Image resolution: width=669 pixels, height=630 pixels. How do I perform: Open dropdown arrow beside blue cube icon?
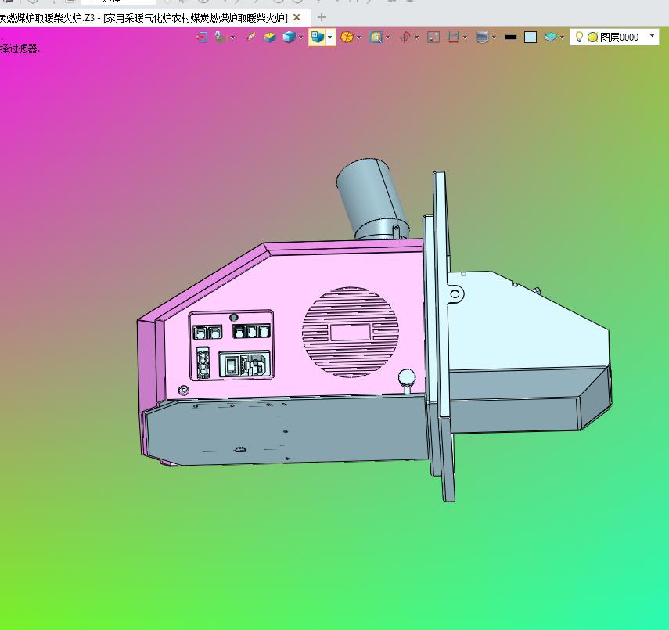coord(301,38)
